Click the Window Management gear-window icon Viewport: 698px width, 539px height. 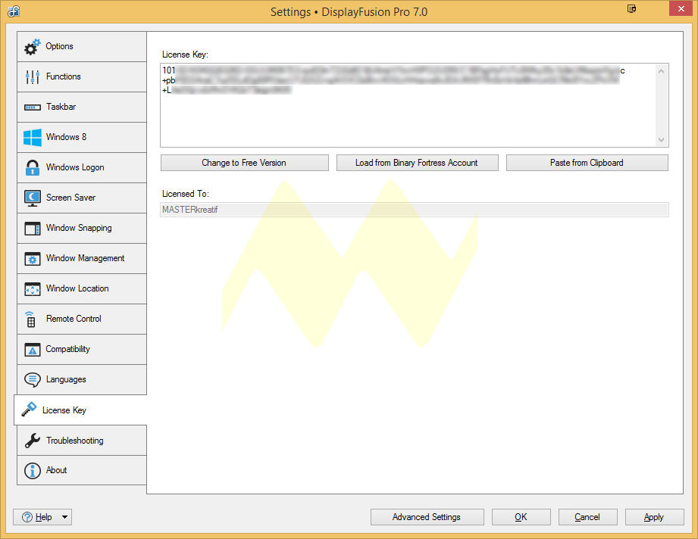pos(33,258)
